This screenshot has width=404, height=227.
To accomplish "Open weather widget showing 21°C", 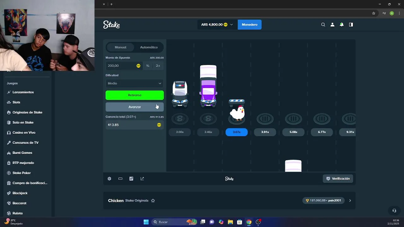I will tap(13, 222).
